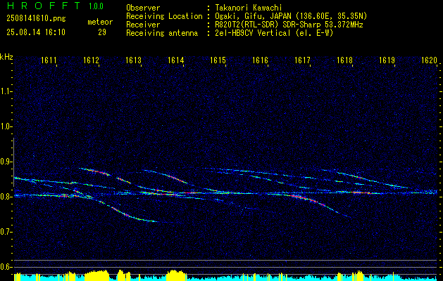This screenshot has height=281, width=443.
Task: Click the Observer label
Action: tap(143, 8)
